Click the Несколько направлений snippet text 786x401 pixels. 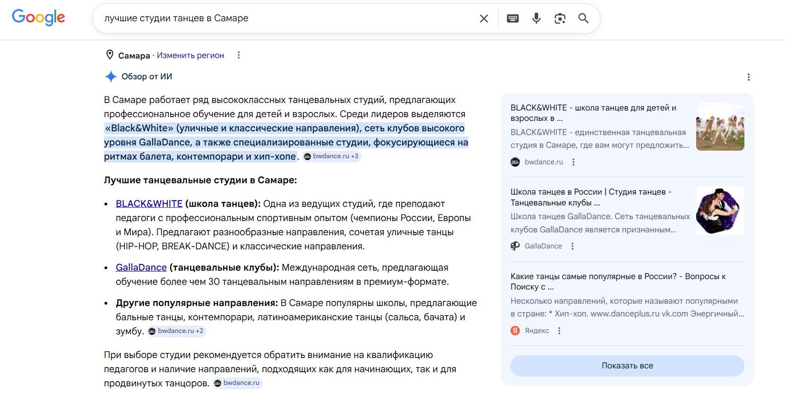[x=627, y=307]
